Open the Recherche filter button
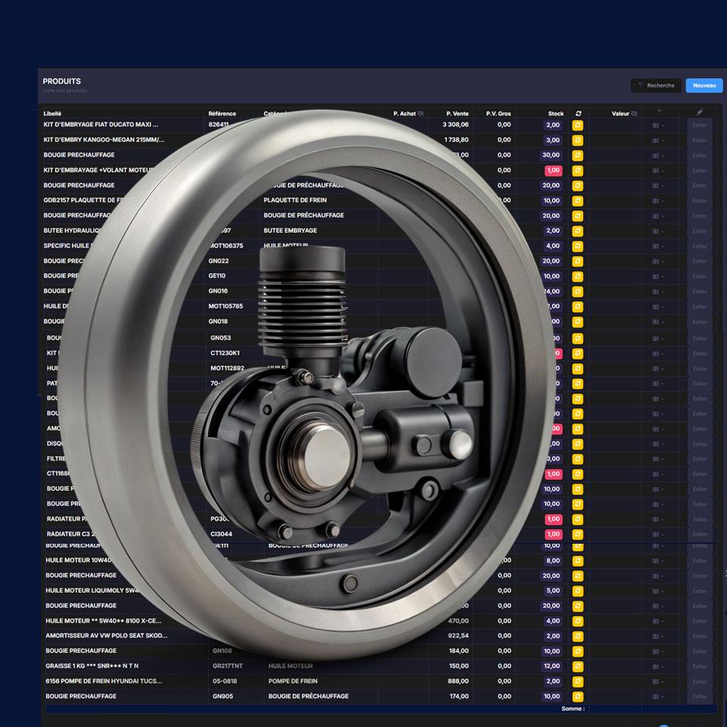 [656, 86]
